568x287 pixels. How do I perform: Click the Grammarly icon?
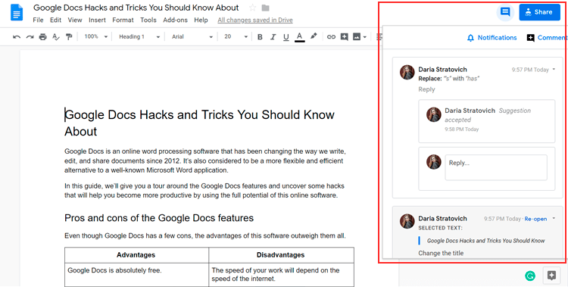point(530,276)
